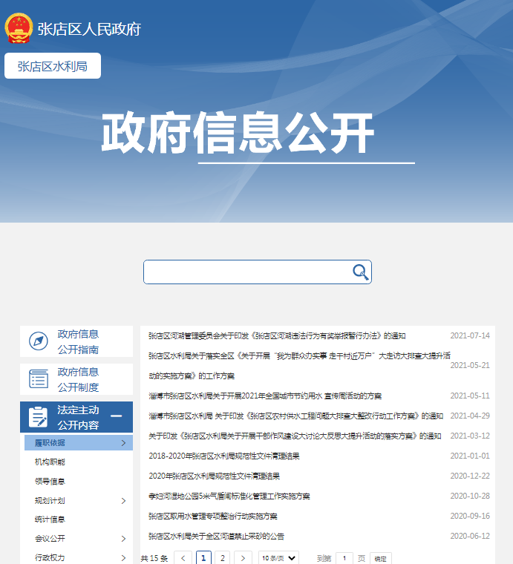Image resolution: width=513 pixels, height=564 pixels.
Task: Collapse 法定主动公开内容 with the minus icon
Action: tap(116, 416)
